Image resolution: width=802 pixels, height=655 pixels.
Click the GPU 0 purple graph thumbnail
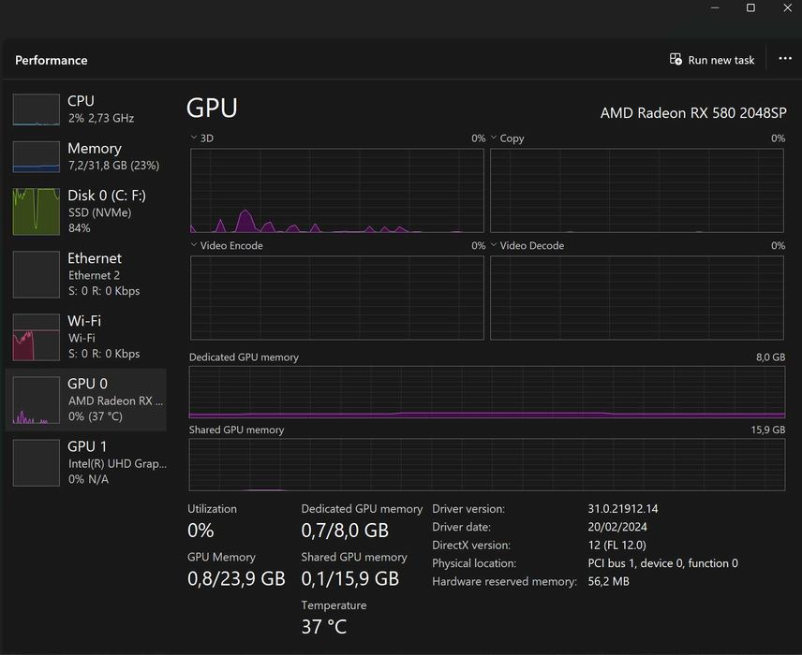(36, 400)
